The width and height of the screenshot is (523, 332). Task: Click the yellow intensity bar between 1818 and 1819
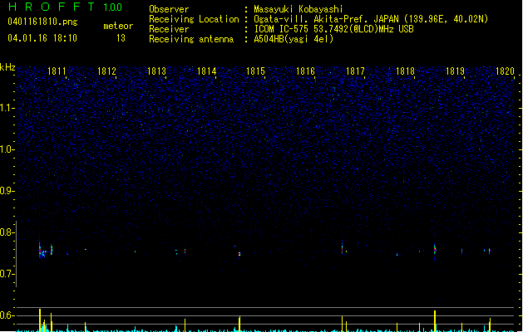[x=435, y=320]
